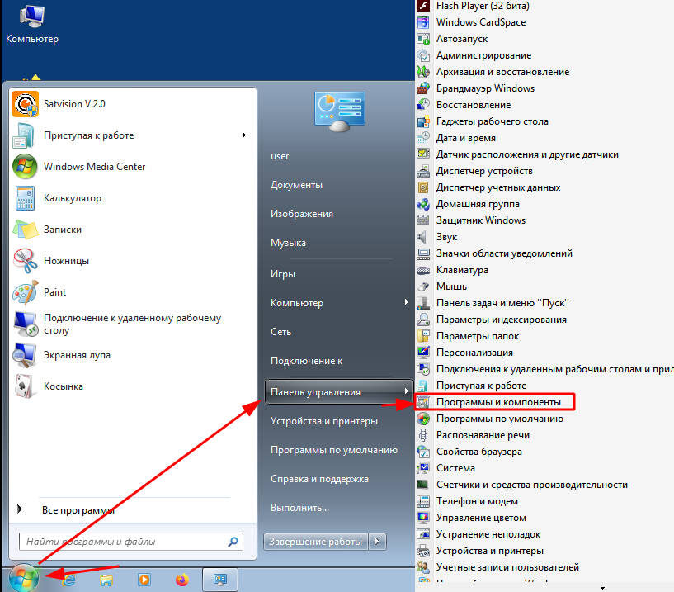
Task: Open Устройства и принтеры in the Start menu
Action: tap(323, 421)
